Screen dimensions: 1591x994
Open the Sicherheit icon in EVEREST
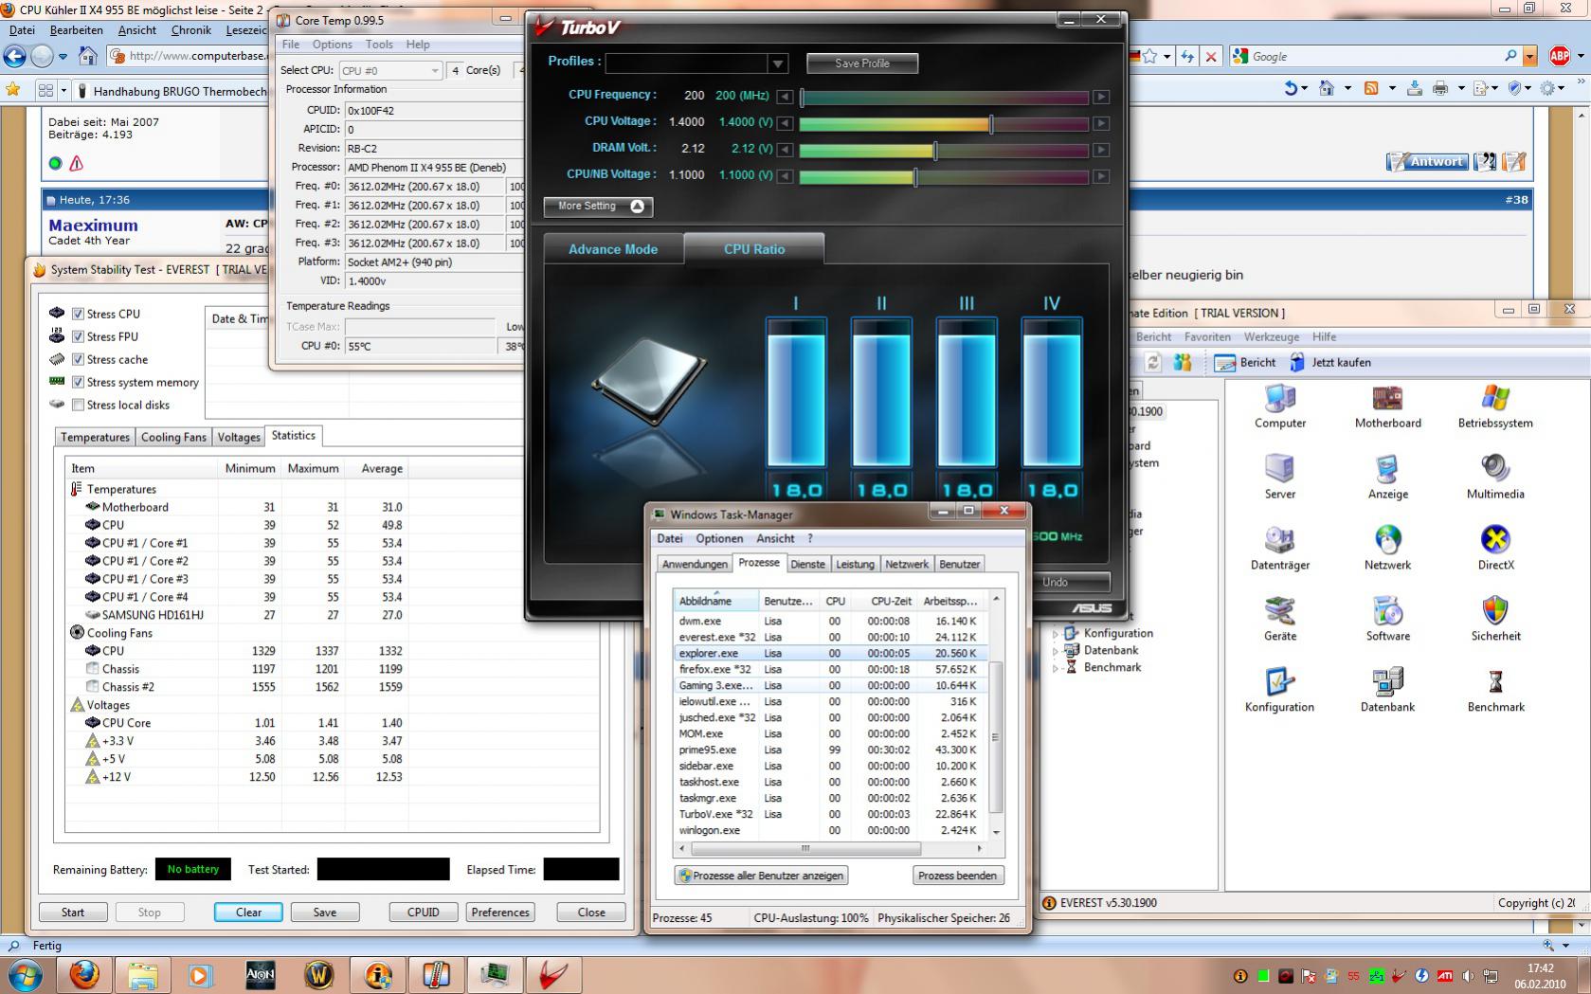tap(1495, 619)
